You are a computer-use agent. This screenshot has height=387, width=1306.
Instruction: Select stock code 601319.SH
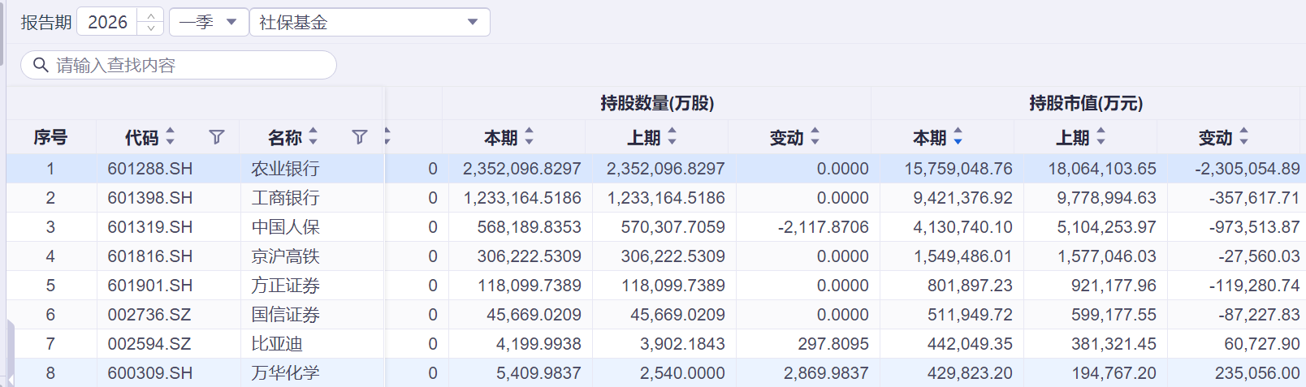pos(150,227)
